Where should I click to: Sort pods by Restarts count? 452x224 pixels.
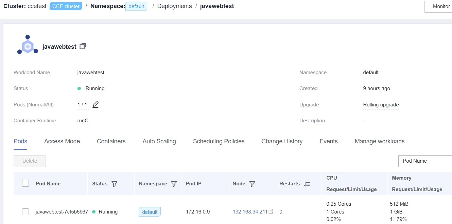pyautogui.click(x=307, y=184)
